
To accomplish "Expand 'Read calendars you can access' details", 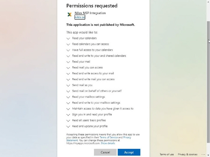I will tap(68, 44).
